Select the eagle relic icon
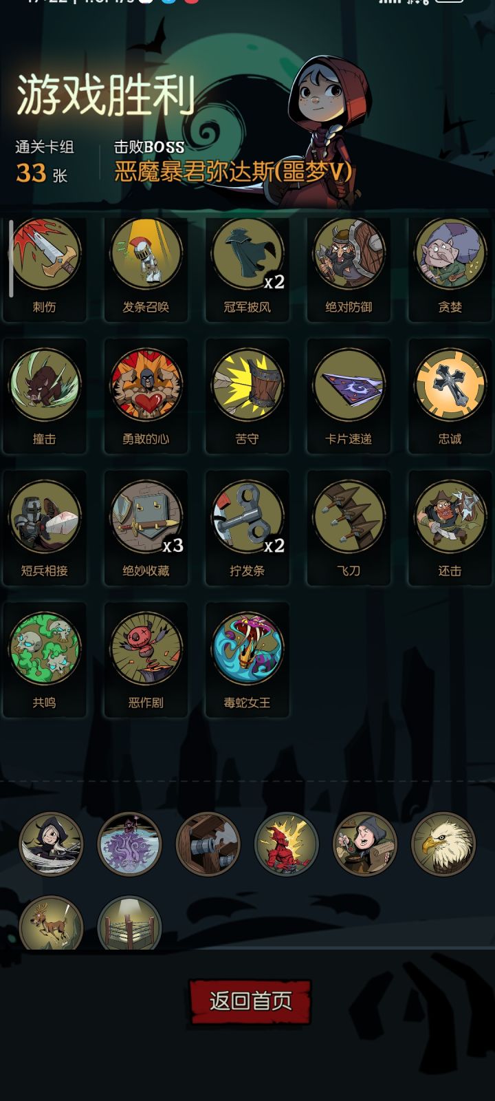Image resolution: width=495 pixels, height=1101 pixels. [x=443, y=844]
